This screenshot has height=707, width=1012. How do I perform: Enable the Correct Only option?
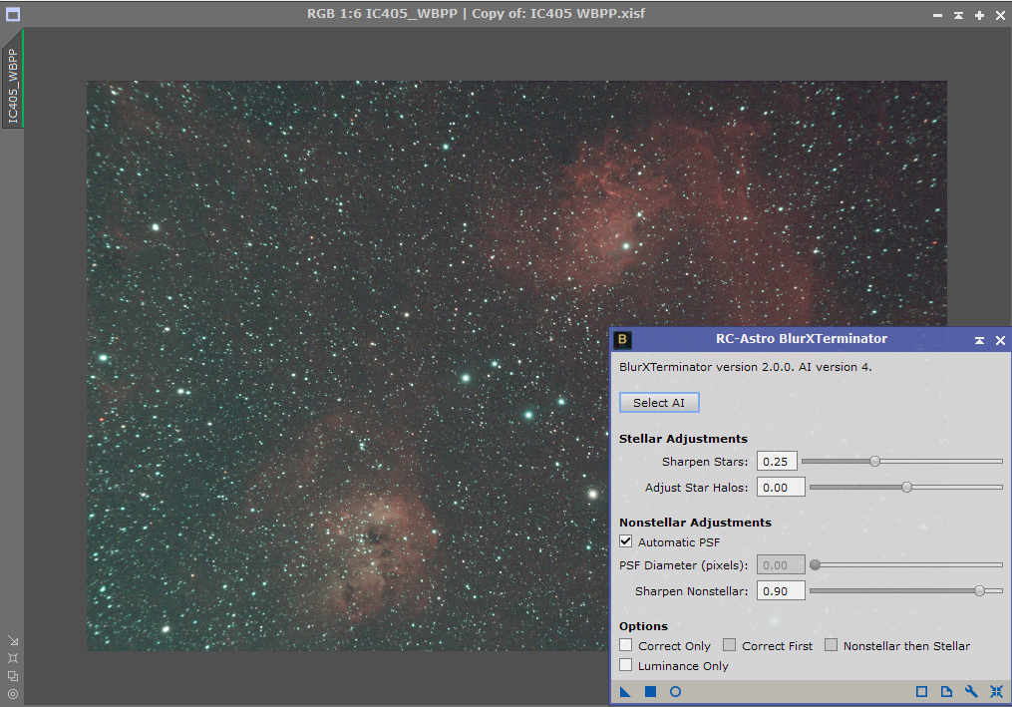click(x=626, y=645)
